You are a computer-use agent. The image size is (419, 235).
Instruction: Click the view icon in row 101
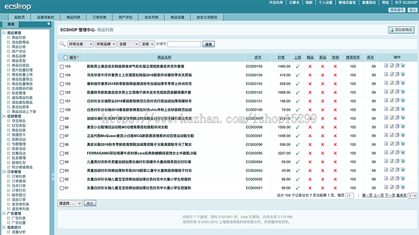coord(386,100)
